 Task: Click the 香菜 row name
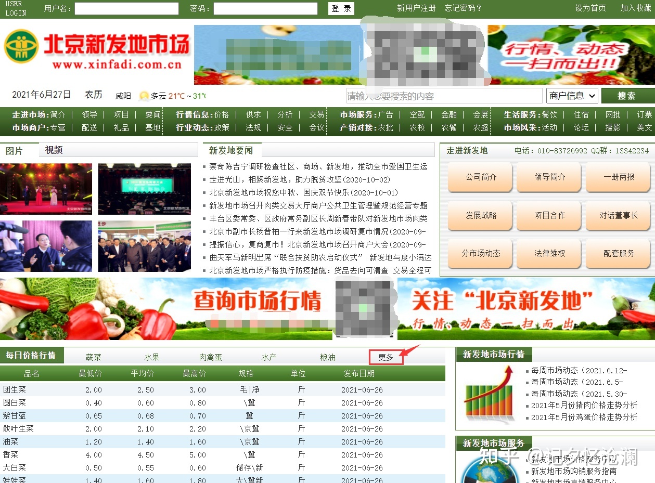[10, 455]
